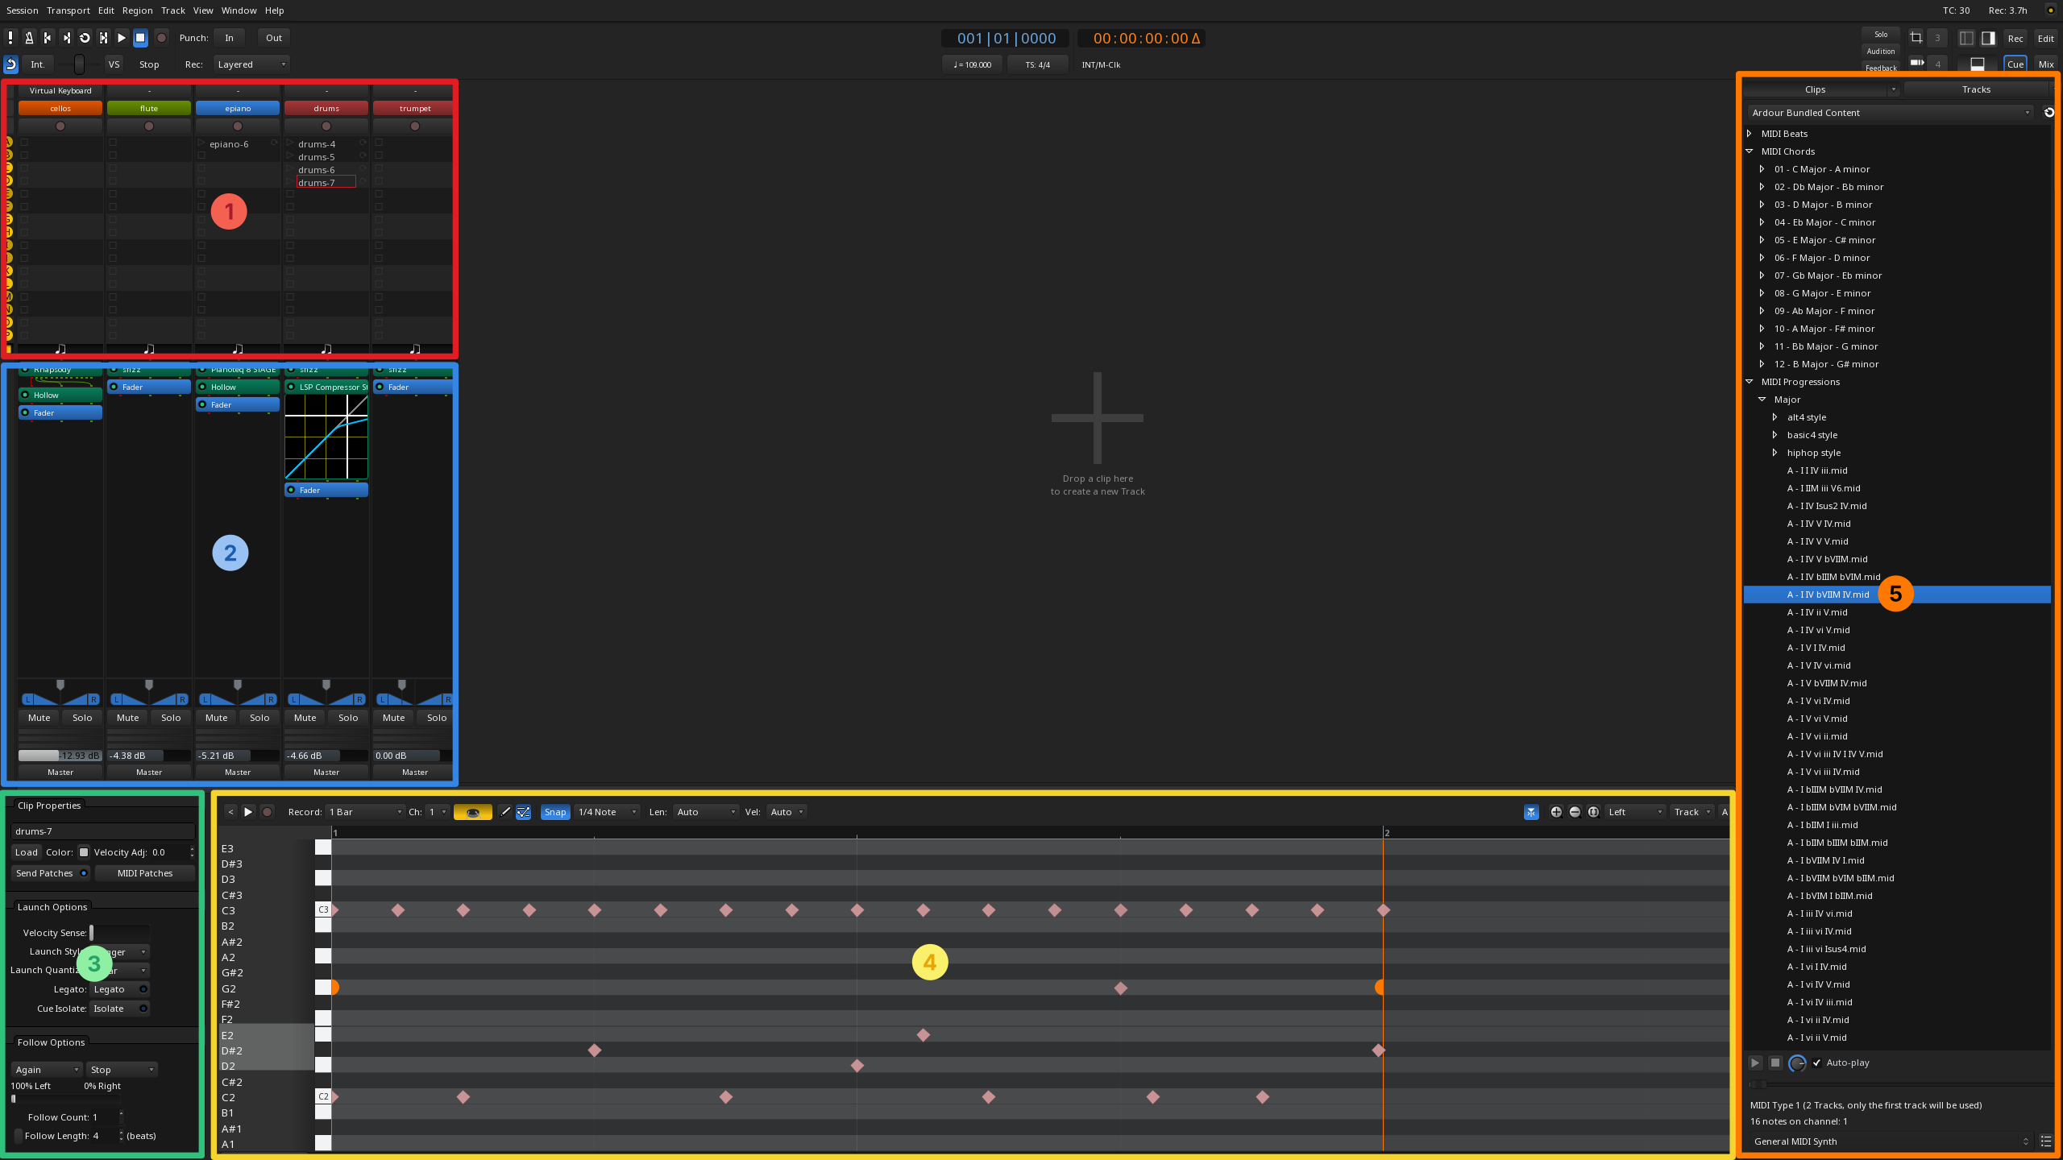
Task: Open the Again follow action dropdown
Action: click(x=47, y=1070)
